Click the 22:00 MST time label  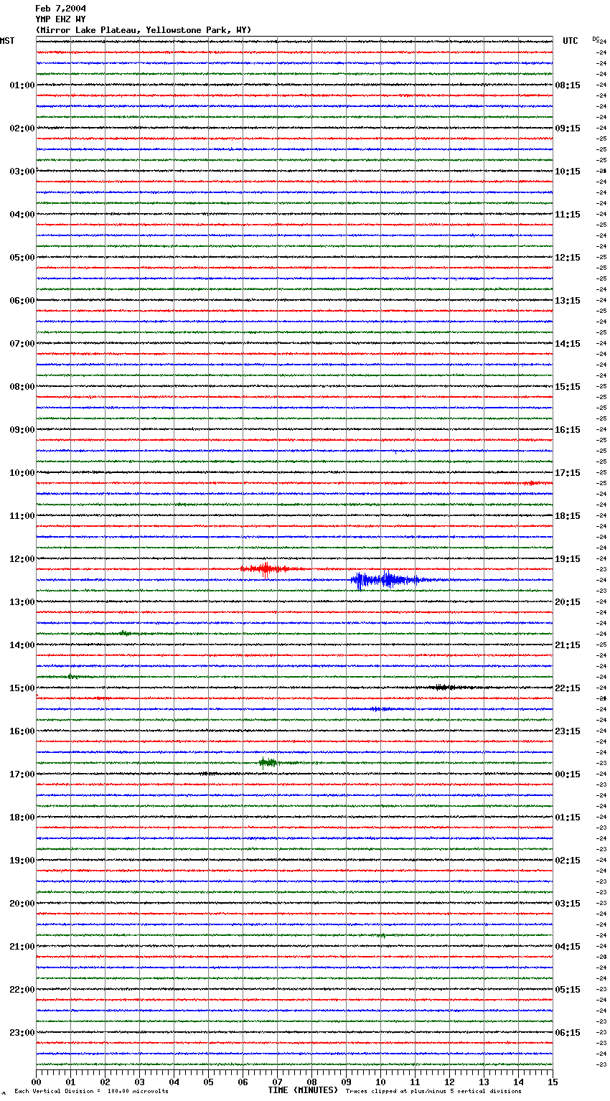[22, 990]
